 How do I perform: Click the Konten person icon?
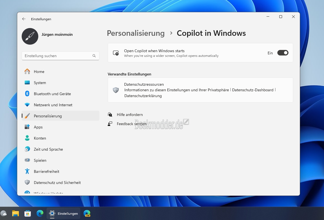coord(27,138)
